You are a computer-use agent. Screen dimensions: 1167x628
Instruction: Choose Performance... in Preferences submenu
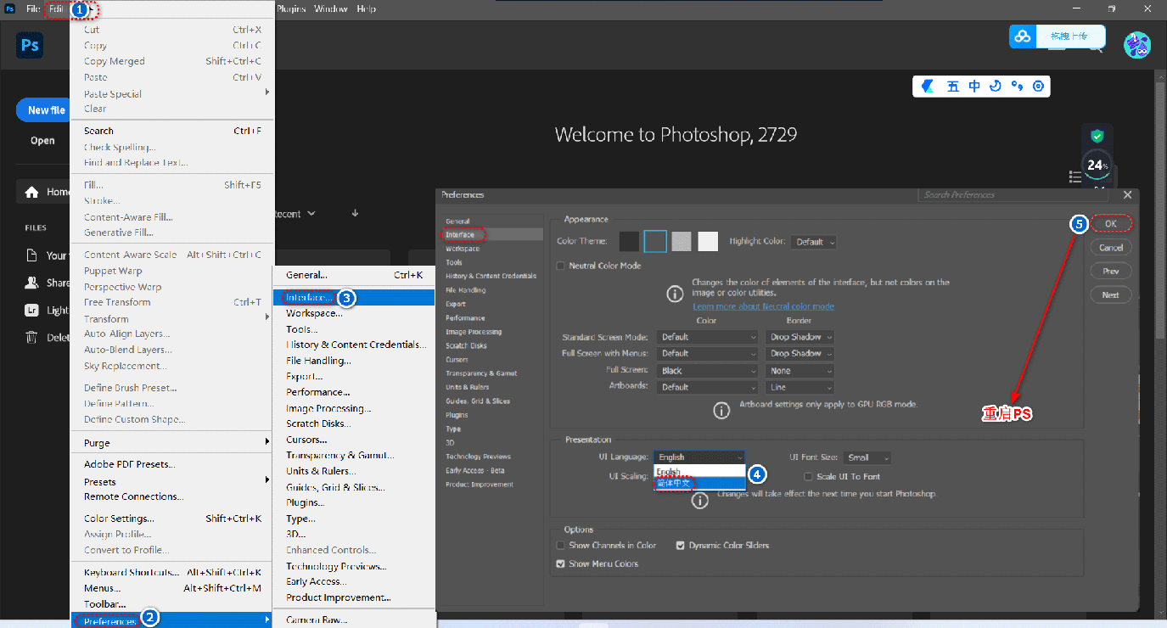pyautogui.click(x=353, y=392)
